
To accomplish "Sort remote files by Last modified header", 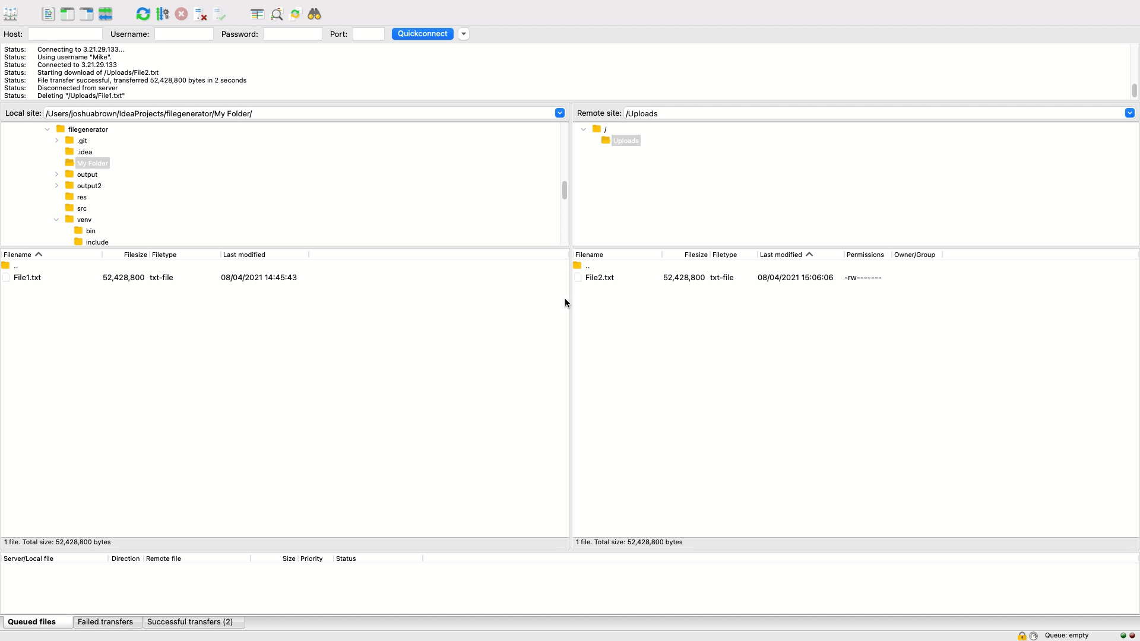I will point(800,255).
